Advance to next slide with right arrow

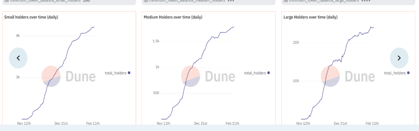click(399, 58)
